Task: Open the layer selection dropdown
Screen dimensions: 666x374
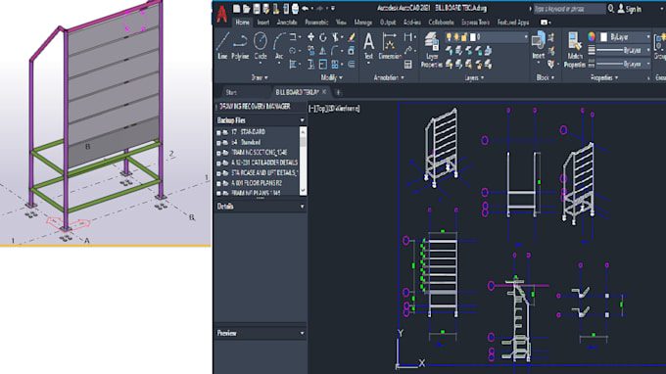Action: click(487, 37)
